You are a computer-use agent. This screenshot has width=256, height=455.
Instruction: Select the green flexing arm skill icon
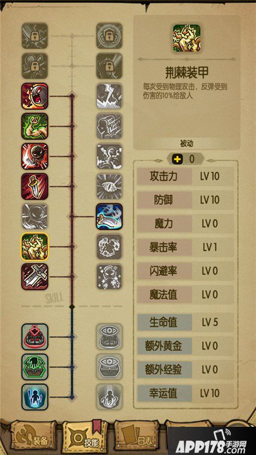[35, 126]
